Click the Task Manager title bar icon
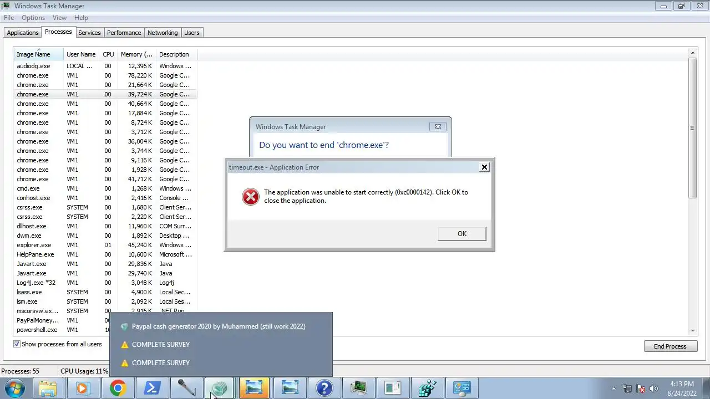The image size is (710, 399). click(x=6, y=6)
